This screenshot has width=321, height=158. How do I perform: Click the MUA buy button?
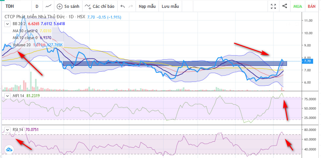[x=297, y=6]
